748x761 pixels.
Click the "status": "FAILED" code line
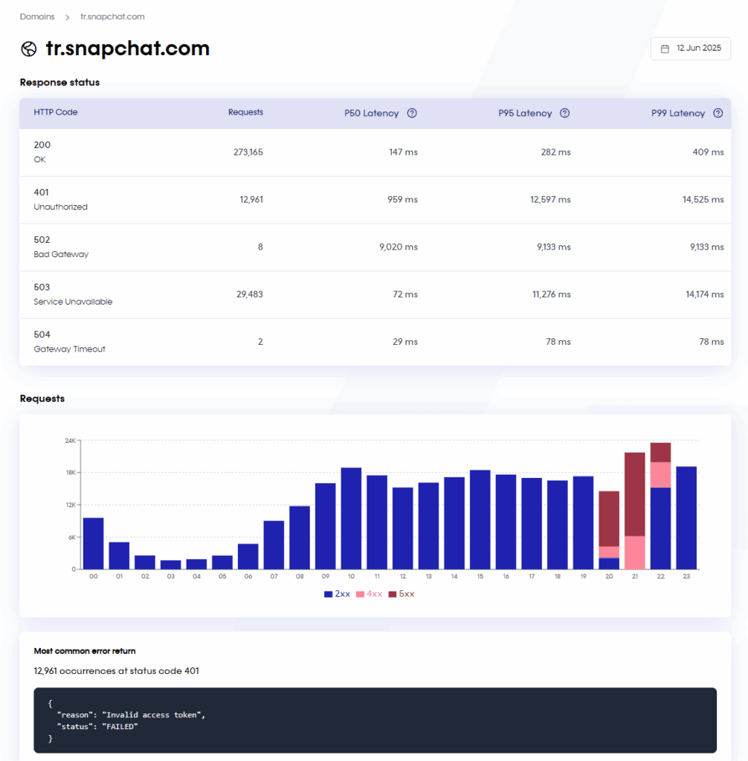point(97,727)
